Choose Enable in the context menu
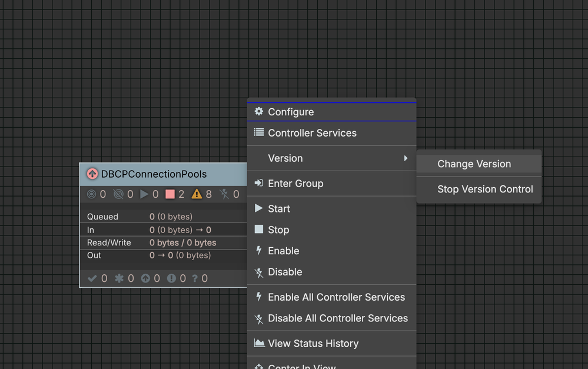Image resolution: width=588 pixels, height=369 pixels. click(331, 251)
